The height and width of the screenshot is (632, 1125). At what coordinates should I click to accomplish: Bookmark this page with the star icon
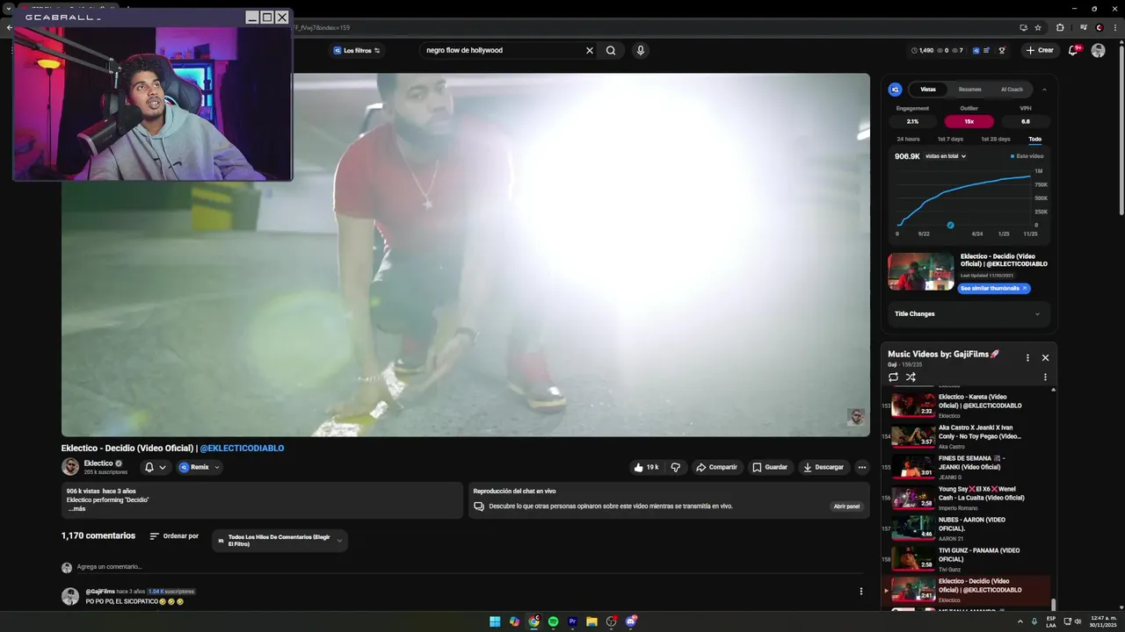tap(1038, 27)
